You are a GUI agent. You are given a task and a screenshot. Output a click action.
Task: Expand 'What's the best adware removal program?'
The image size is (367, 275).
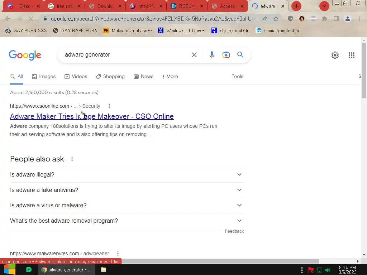point(127,221)
